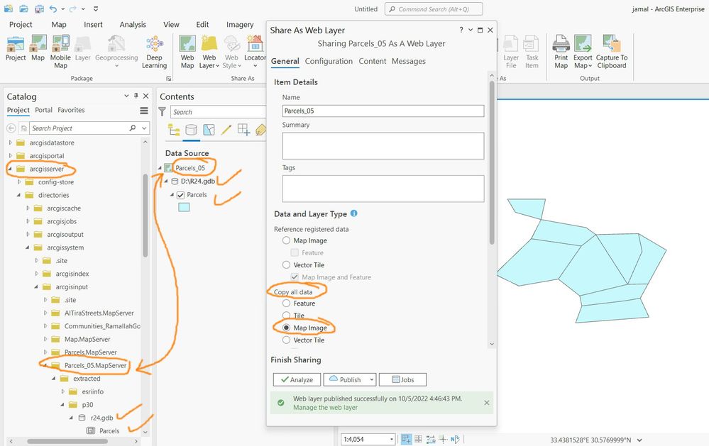
Task: Click the Summary text box
Action: 383,145
